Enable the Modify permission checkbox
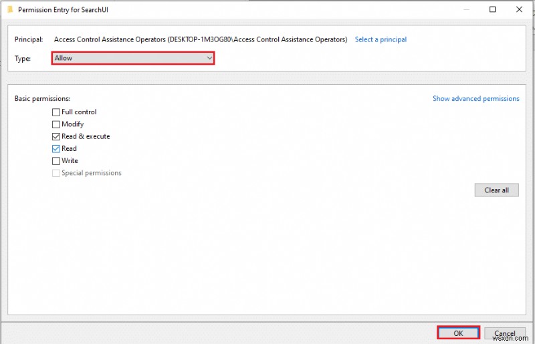The width and height of the screenshot is (535, 344). click(56, 124)
